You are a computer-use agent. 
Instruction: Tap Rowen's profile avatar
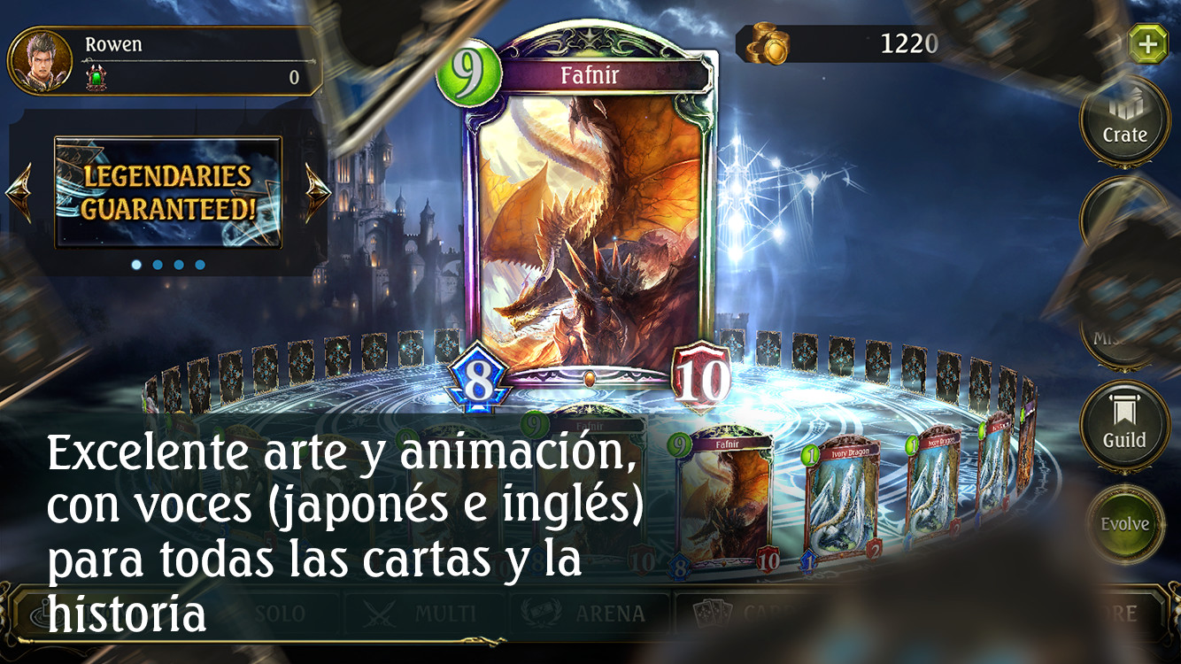(x=40, y=62)
